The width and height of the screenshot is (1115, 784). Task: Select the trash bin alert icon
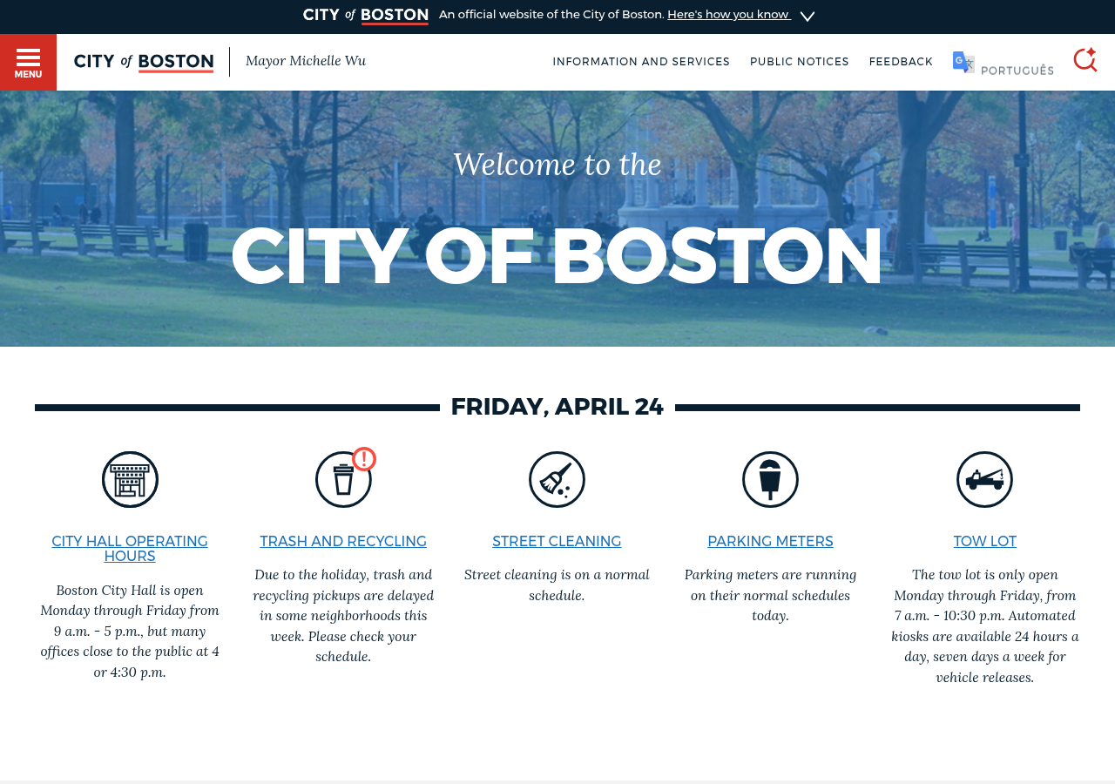[x=343, y=477]
